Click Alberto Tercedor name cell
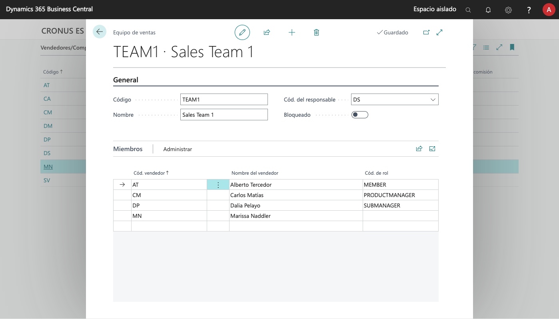 (296, 185)
